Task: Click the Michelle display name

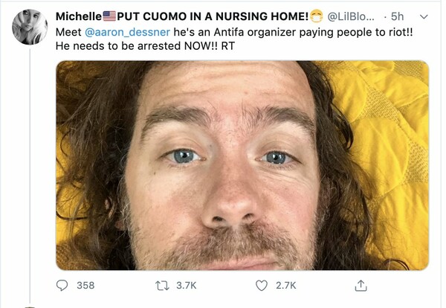Action: (79, 16)
